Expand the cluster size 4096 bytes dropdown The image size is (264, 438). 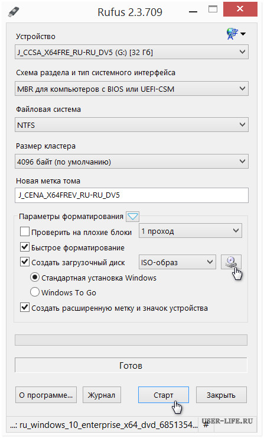(x=132, y=162)
